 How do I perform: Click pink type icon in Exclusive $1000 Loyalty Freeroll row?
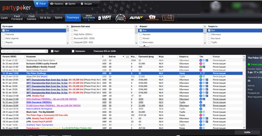pyautogui.click(x=201, y=64)
